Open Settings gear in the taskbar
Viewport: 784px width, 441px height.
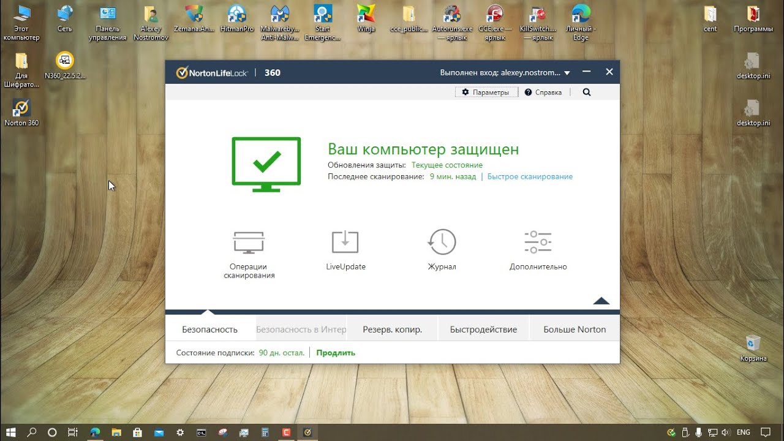click(x=179, y=432)
